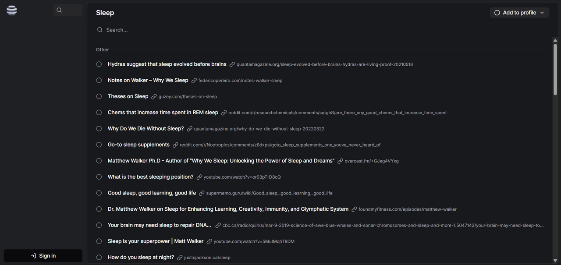Open the sidebar search magnifier icon
The height and width of the screenshot is (265, 561).
pyautogui.click(x=59, y=10)
